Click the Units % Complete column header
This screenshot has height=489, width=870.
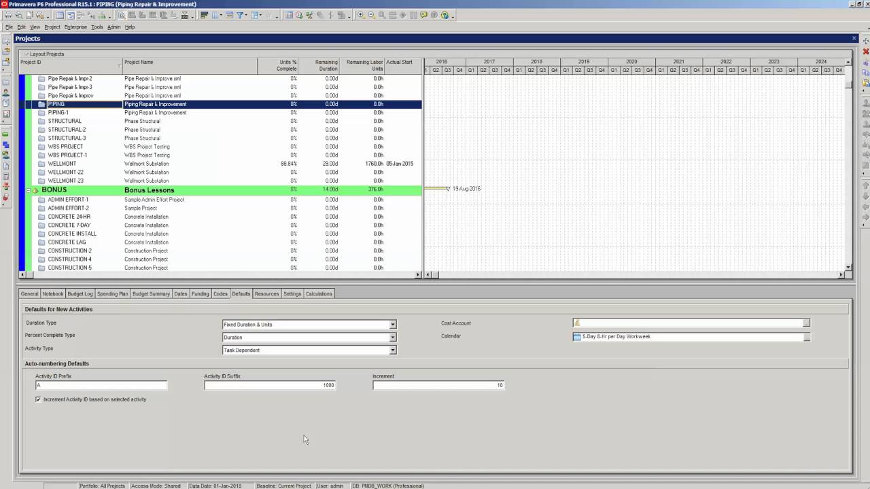click(x=278, y=66)
